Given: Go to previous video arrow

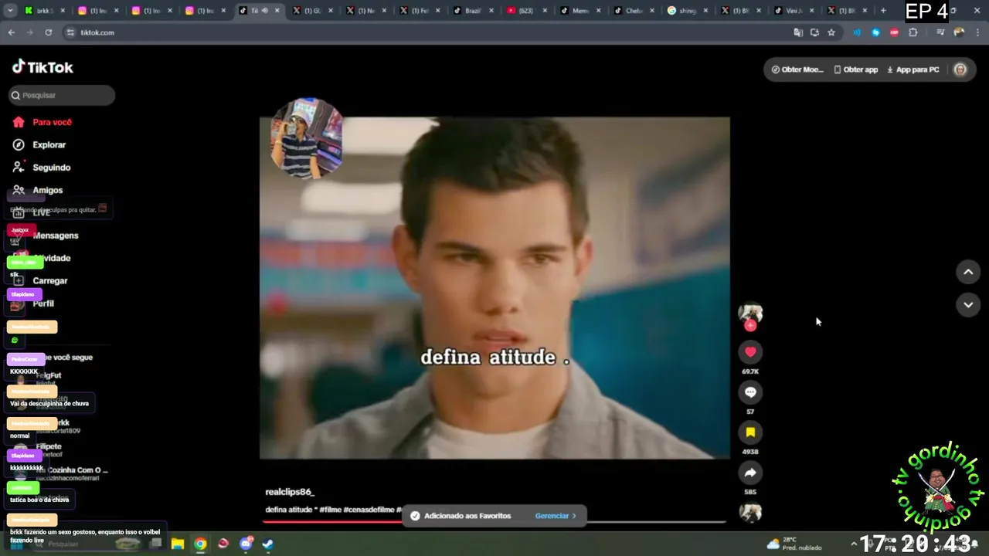Looking at the screenshot, I should click(x=968, y=272).
